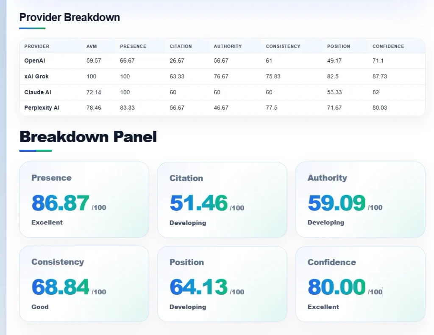
Task: Open the Citation score card 51.46
Action: pyautogui.click(x=222, y=200)
